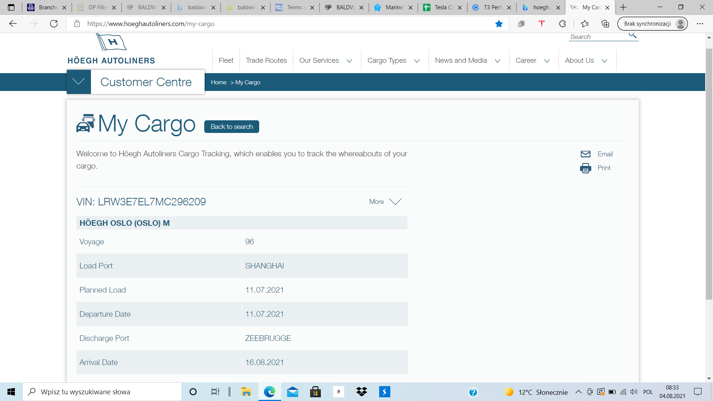
Task: Open the Collections icon
Action: coord(605,24)
